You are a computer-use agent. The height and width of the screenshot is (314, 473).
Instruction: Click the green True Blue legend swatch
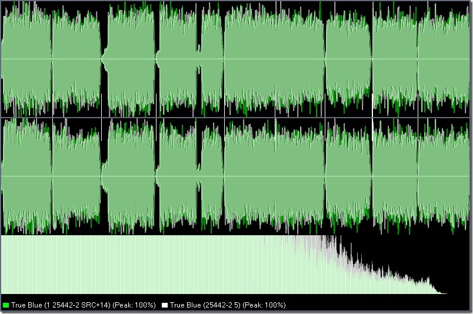pos(6,305)
